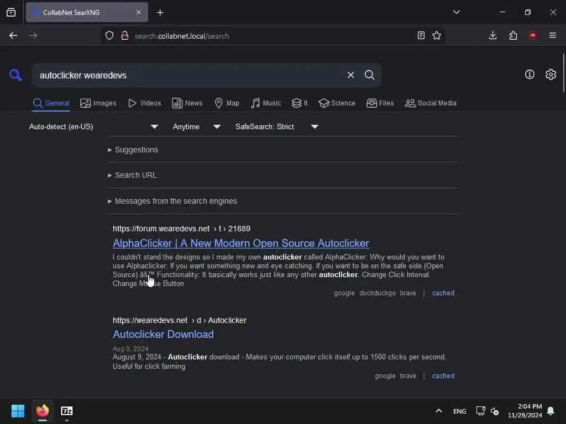This screenshot has width=566, height=424.
Task: Open the Downloads panel
Action: [492, 35]
